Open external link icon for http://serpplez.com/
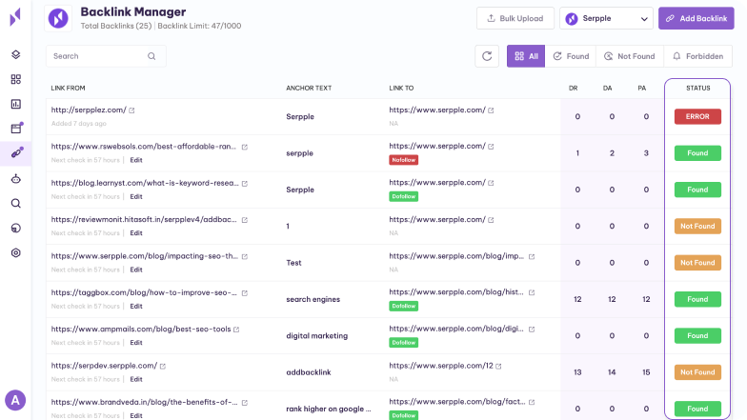The height and width of the screenshot is (420, 747). pos(131,110)
